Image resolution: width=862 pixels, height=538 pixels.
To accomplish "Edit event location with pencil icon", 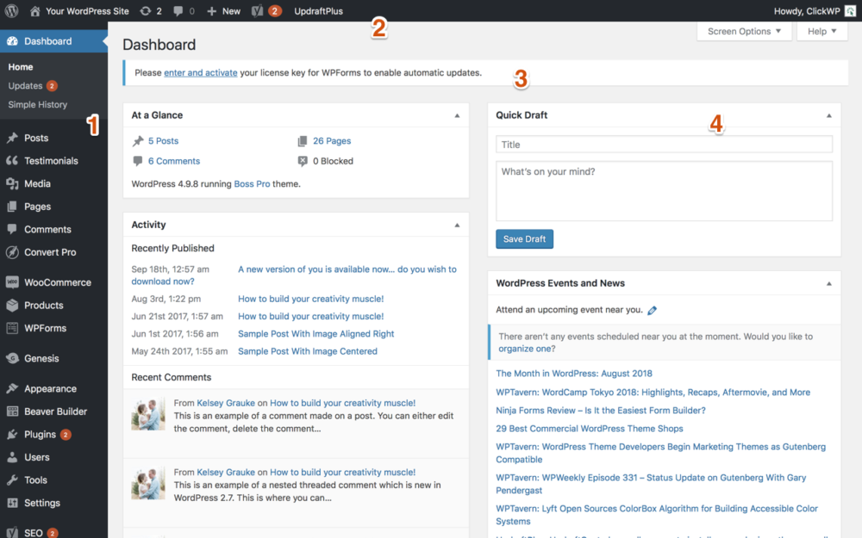I will point(653,311).
